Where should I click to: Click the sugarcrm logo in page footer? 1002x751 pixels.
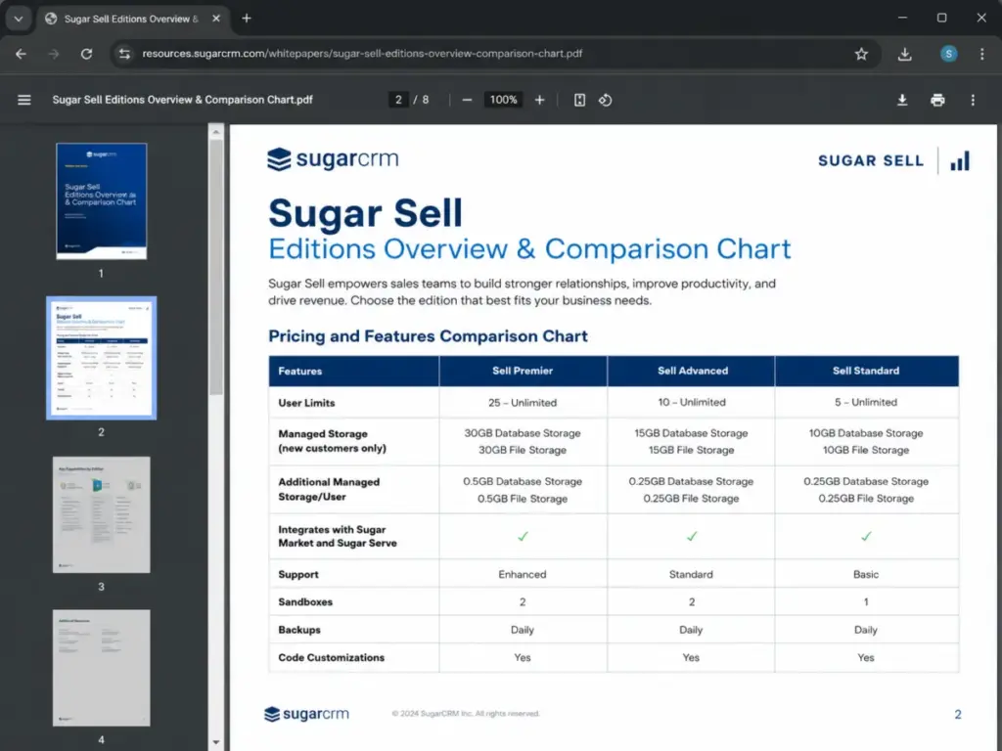[x=306, y=714]
